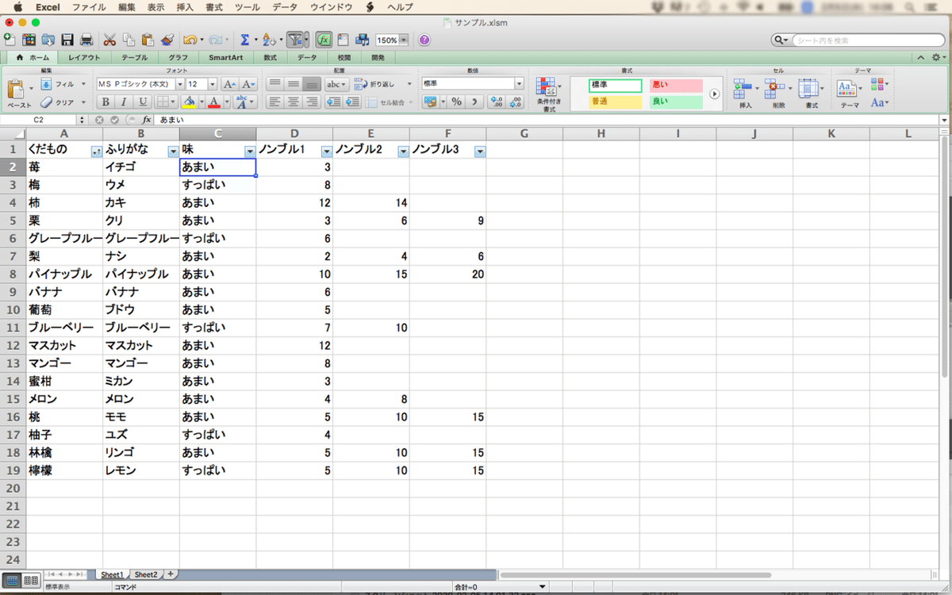Open the テーマ themes button
The height and width of the screenshot is (595, 952).
click(850, 94)
